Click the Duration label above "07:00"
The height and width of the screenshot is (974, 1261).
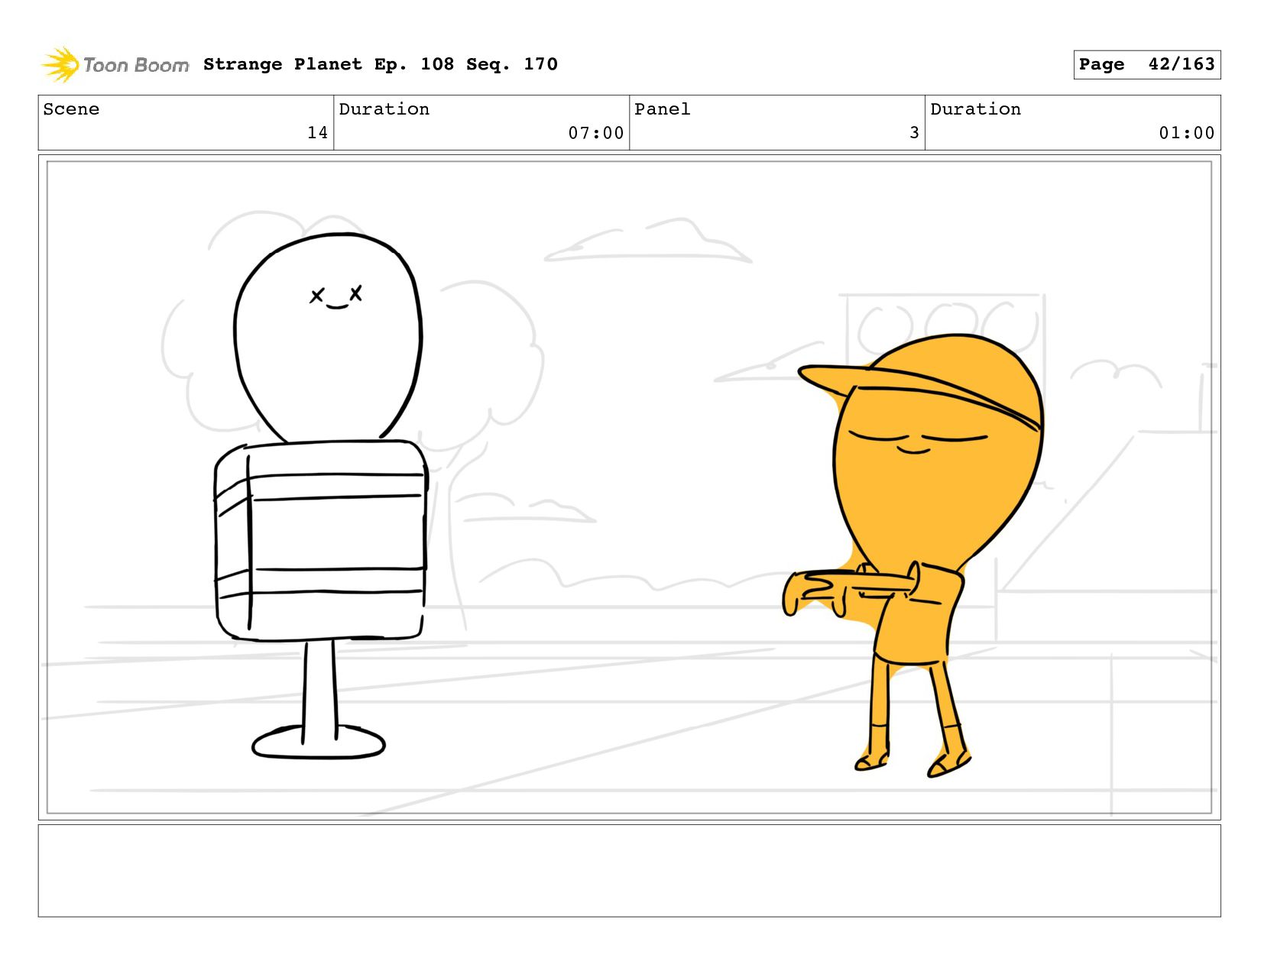coord(384,109)
